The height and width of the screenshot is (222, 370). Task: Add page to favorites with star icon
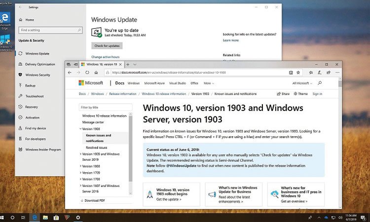pos(298,73)
